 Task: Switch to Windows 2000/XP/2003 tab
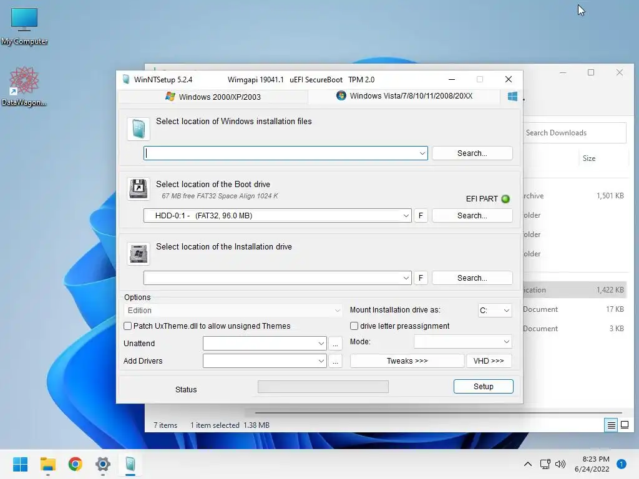[x=213, y=97]
